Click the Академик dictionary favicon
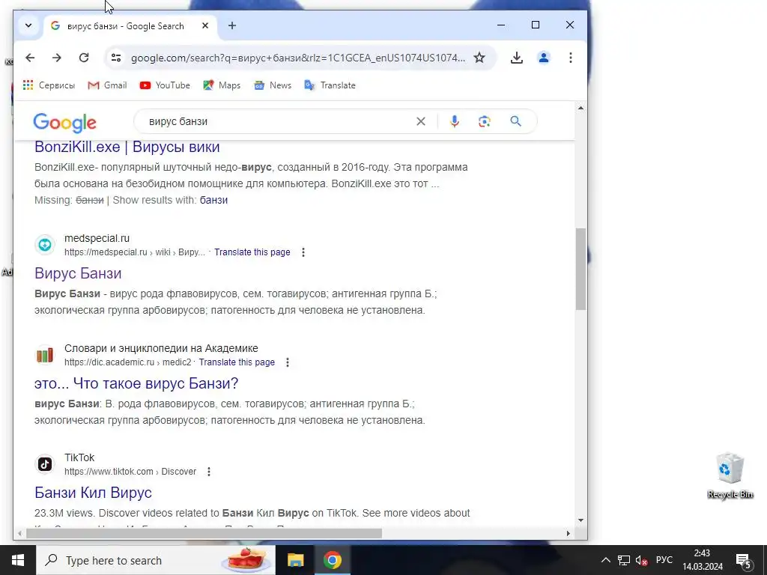This screenshot has height=575, width=767. tap(45, 355)
